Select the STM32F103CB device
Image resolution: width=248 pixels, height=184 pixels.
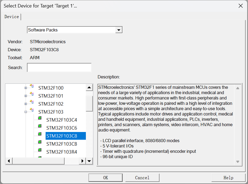tap(62, 144)
